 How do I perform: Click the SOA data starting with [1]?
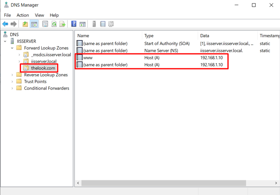coord(227,43)
